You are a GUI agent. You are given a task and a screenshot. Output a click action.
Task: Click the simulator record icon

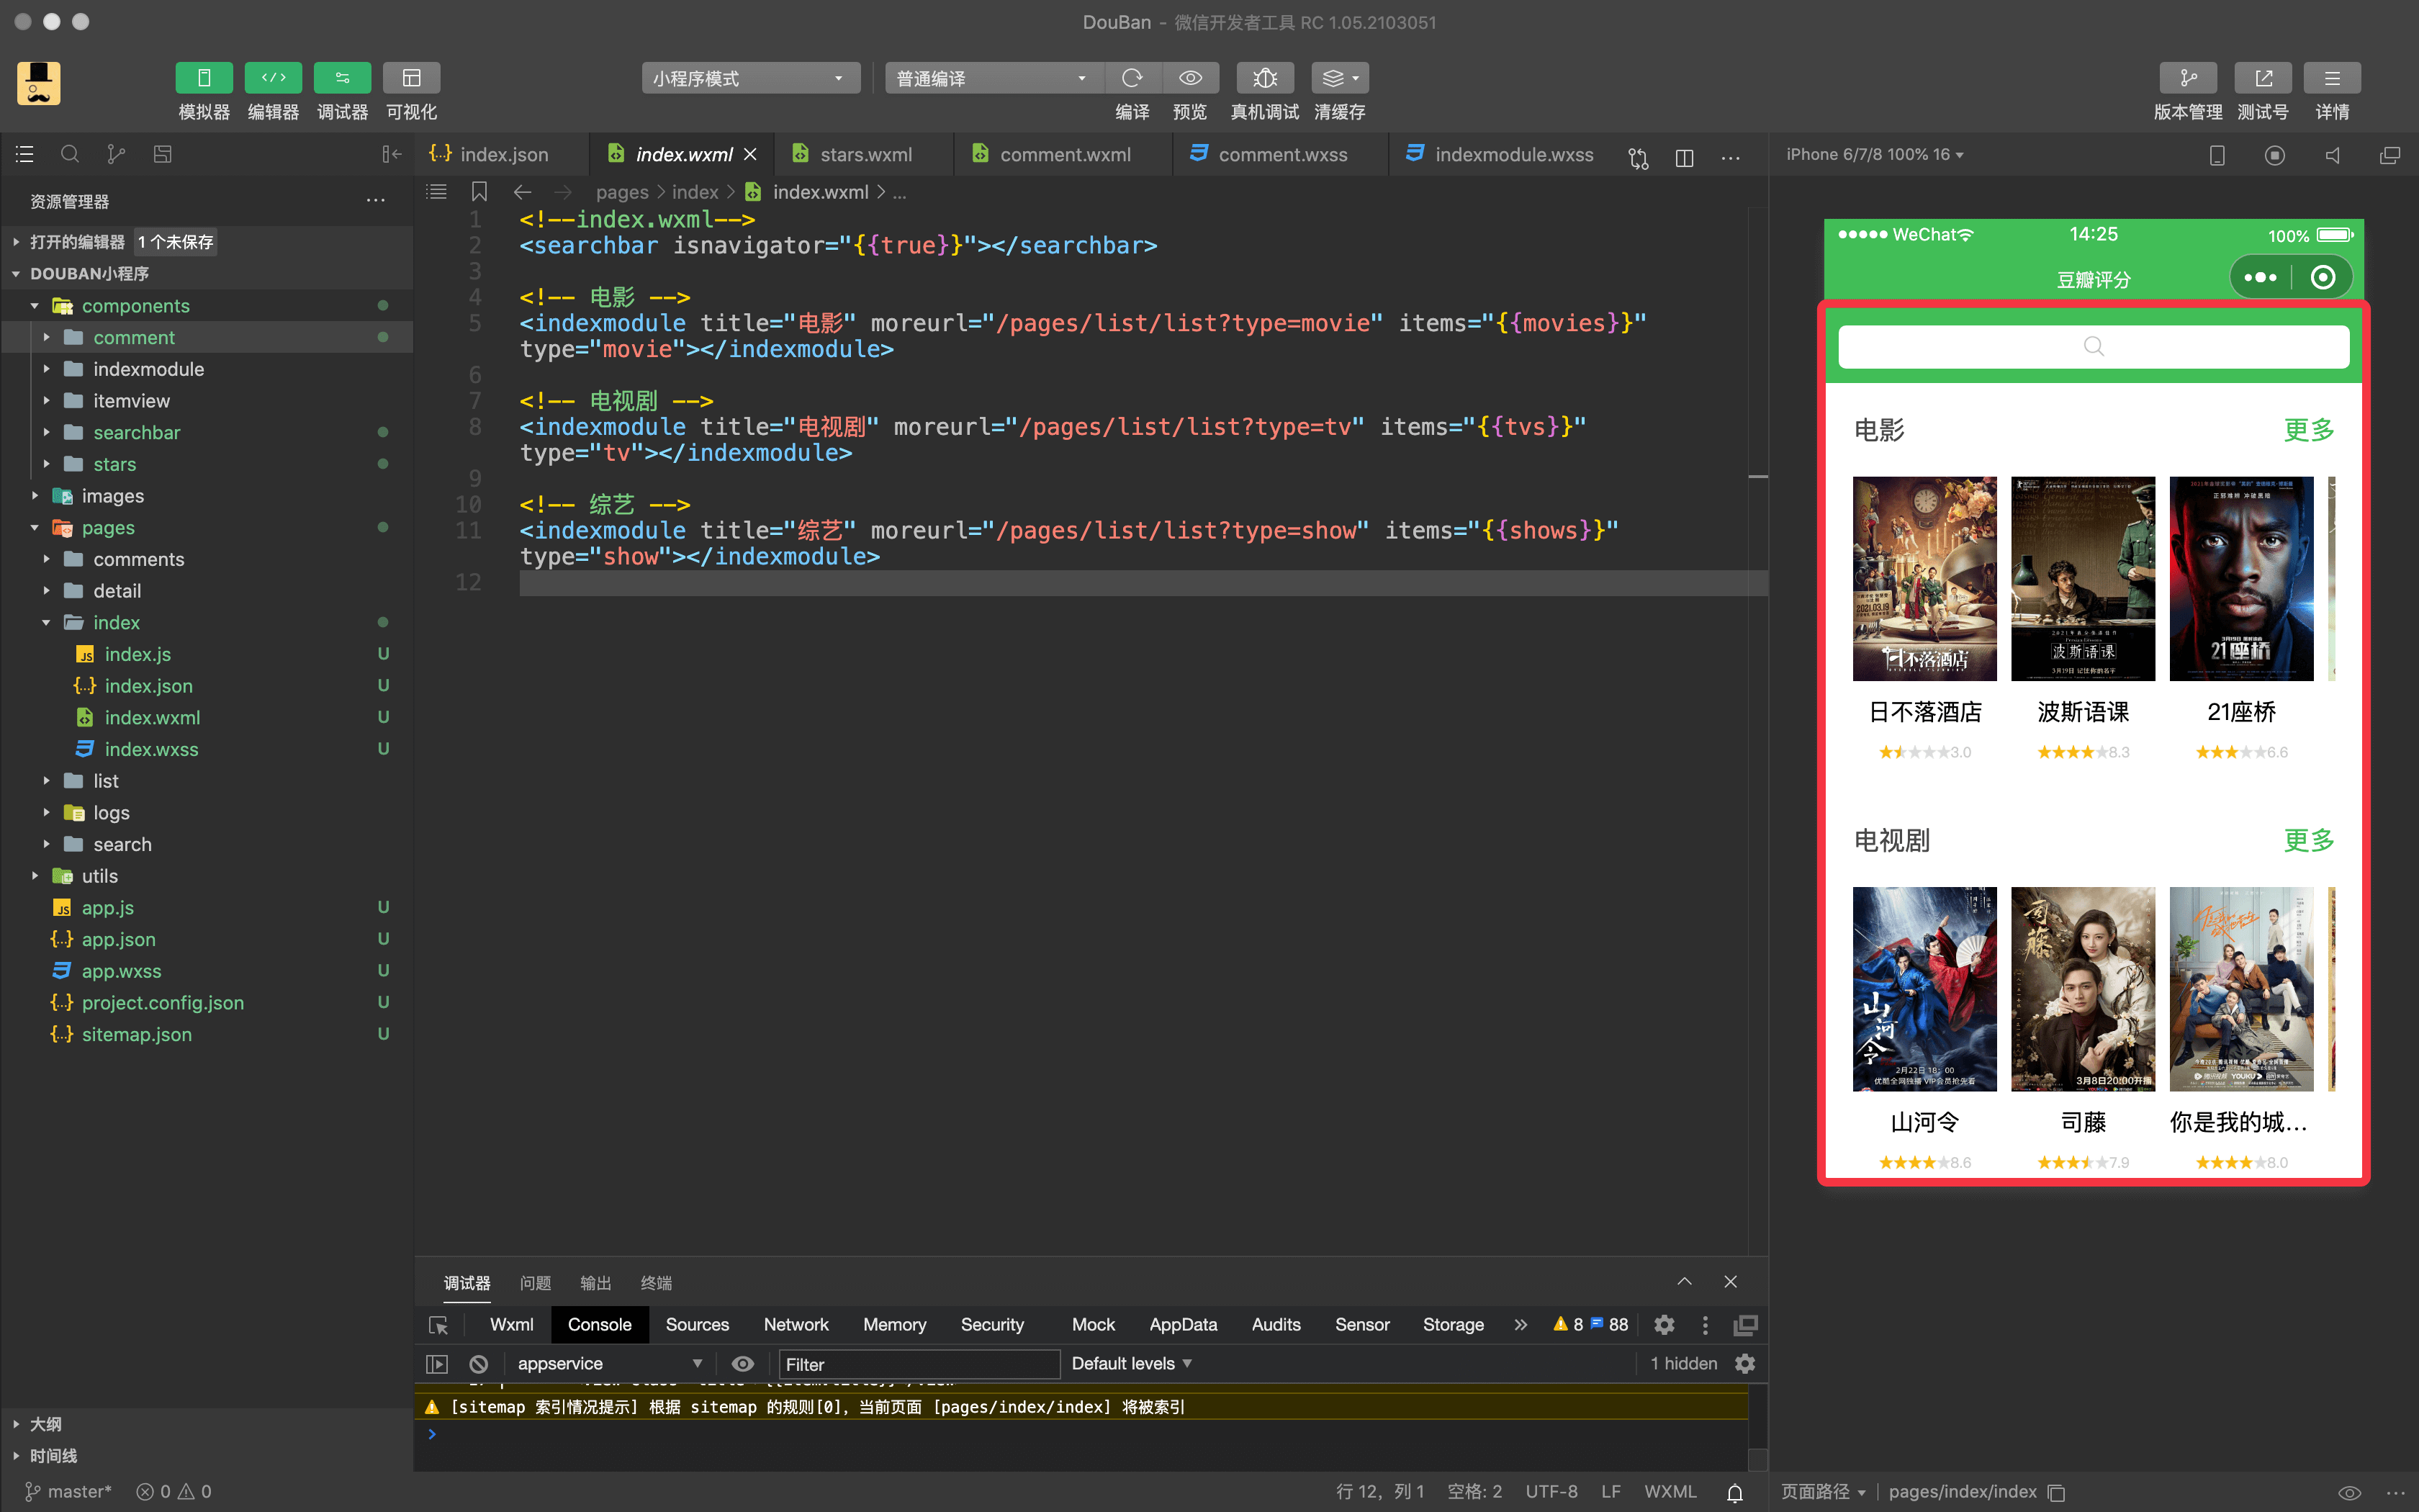(2274, 155)
